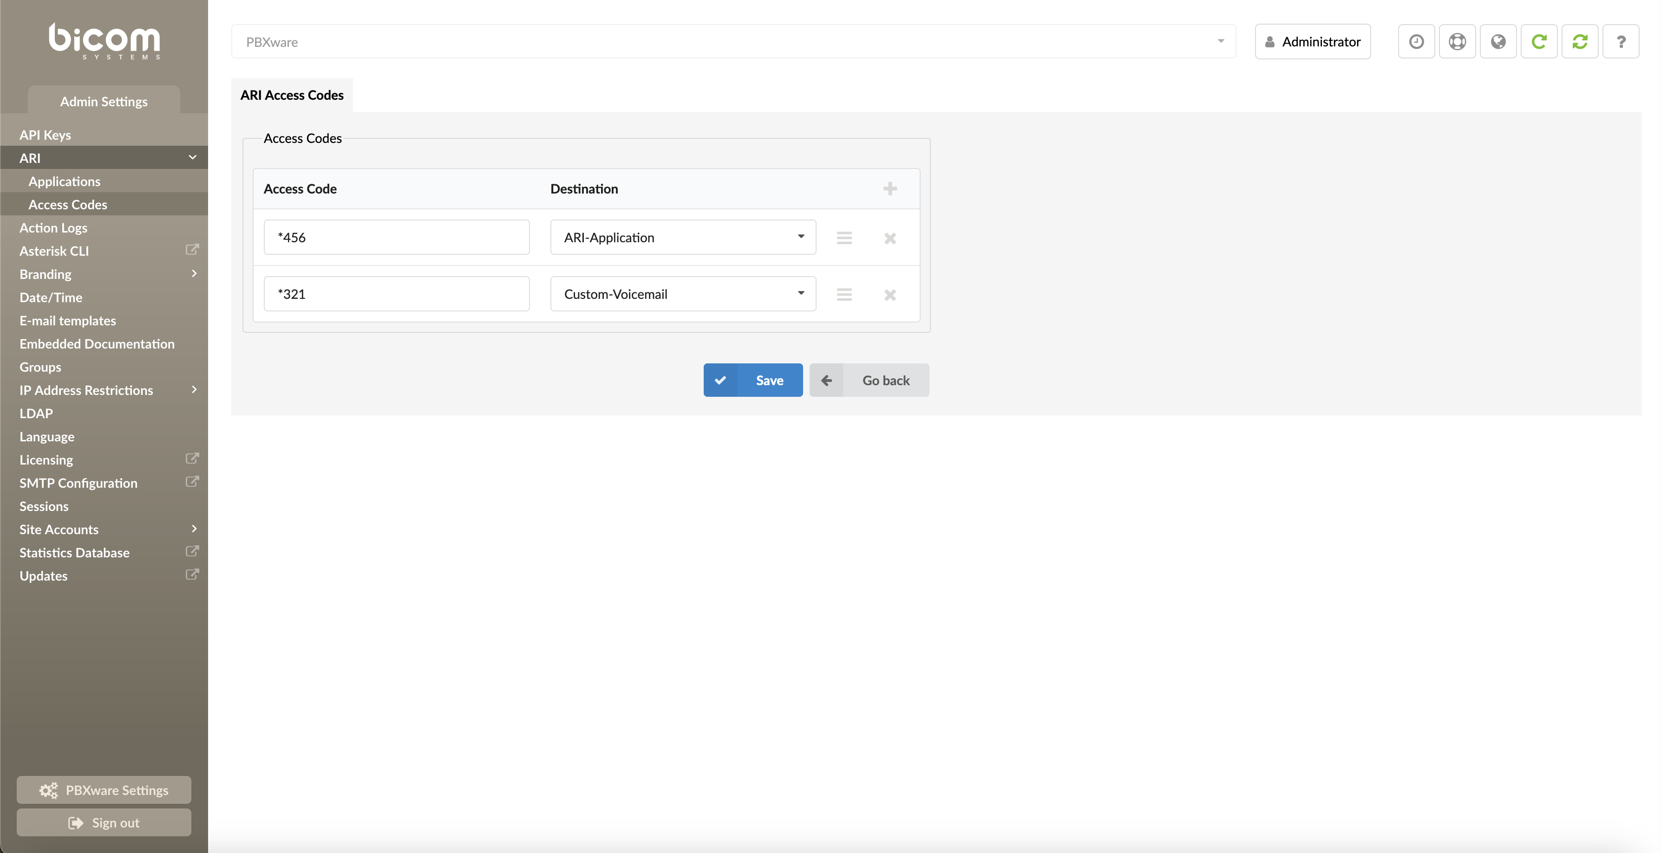
Task: Select the Access Codes item under ARI
Action: 67,203
